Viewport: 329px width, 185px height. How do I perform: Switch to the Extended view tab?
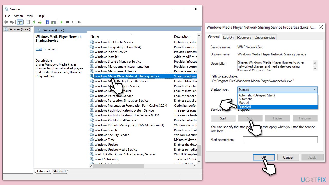tap(43, 171)
